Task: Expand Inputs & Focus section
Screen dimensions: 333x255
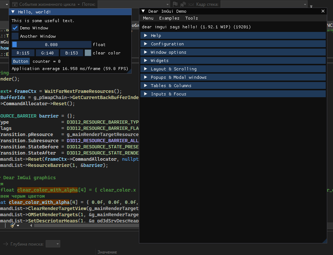Action: (233, 94)
